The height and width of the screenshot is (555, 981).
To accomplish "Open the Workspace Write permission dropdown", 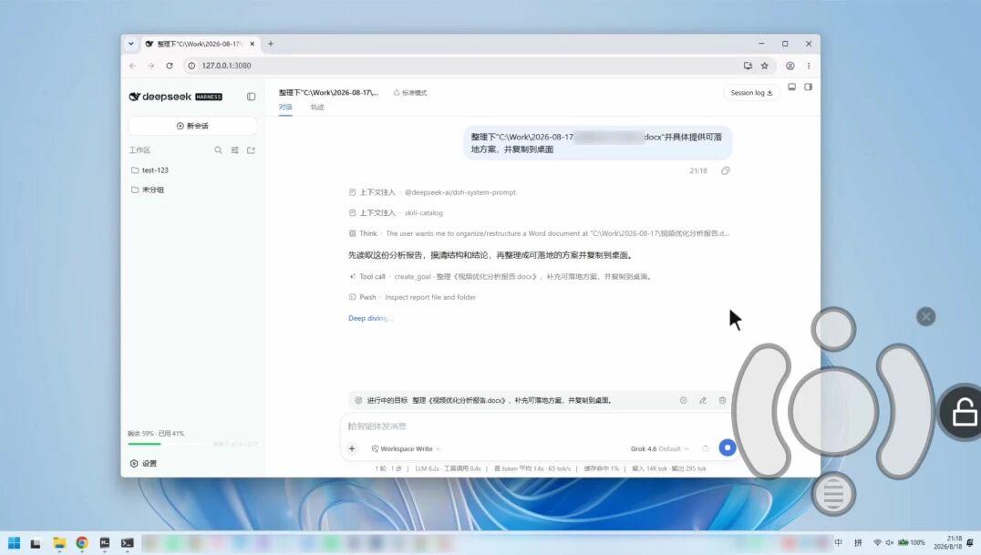I will pyautogui.click(x=406, y=448).
